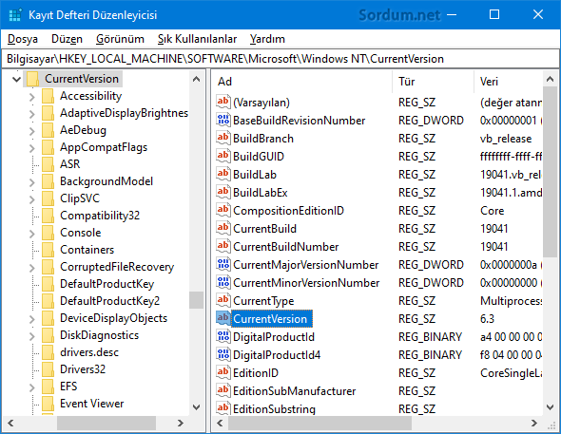Click the binary icon beside DigitalProductId4
Screen dimensions: 561x434
tap(222, 354)
